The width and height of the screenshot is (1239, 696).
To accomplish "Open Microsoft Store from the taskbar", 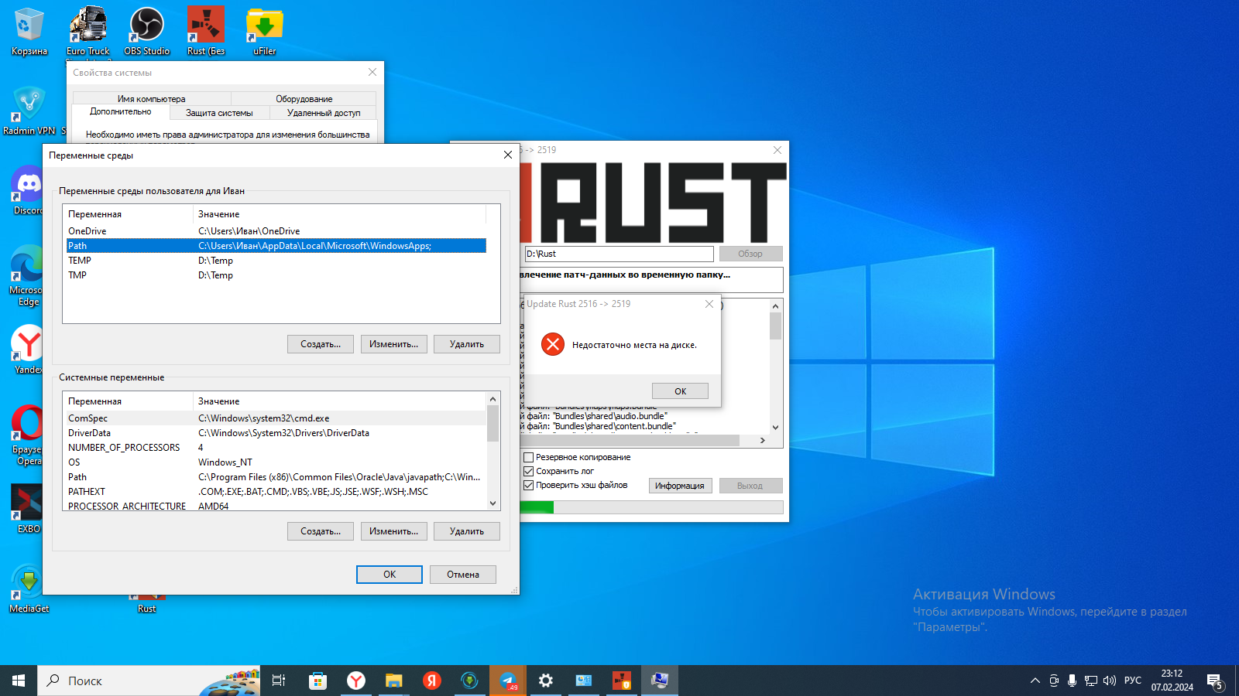I will coord(317,681).
